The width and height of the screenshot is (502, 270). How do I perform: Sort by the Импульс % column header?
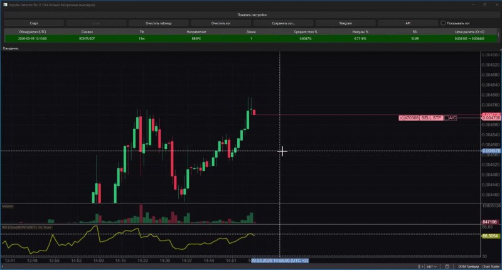360,31
